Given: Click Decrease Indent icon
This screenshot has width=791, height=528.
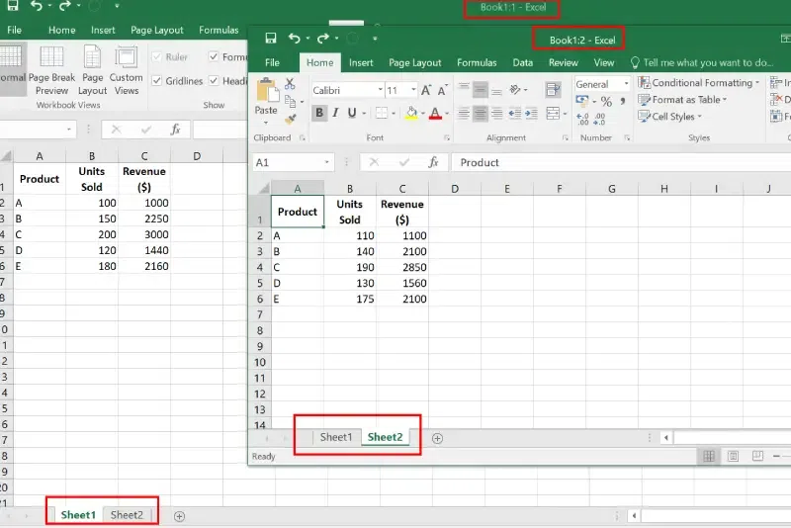Looking at the screenshot, I should tap(514, 114).
